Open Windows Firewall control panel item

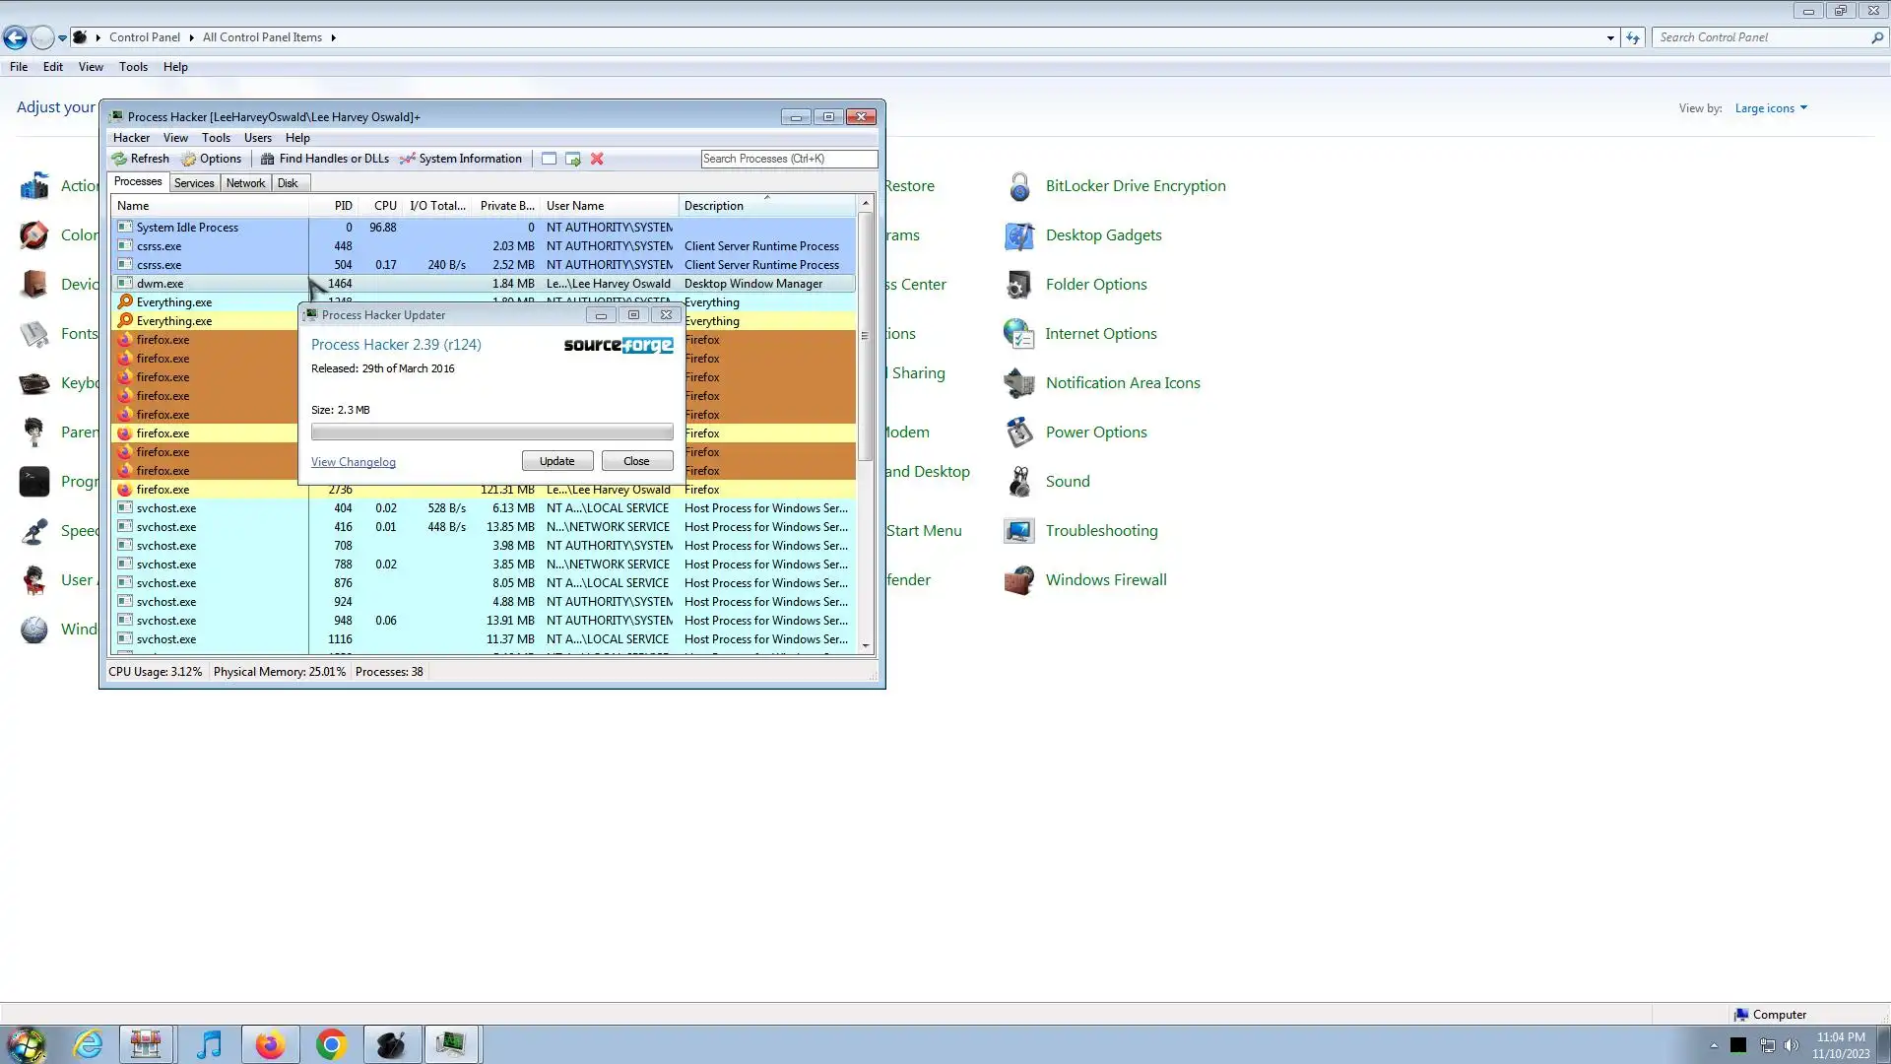[1019, 580]
